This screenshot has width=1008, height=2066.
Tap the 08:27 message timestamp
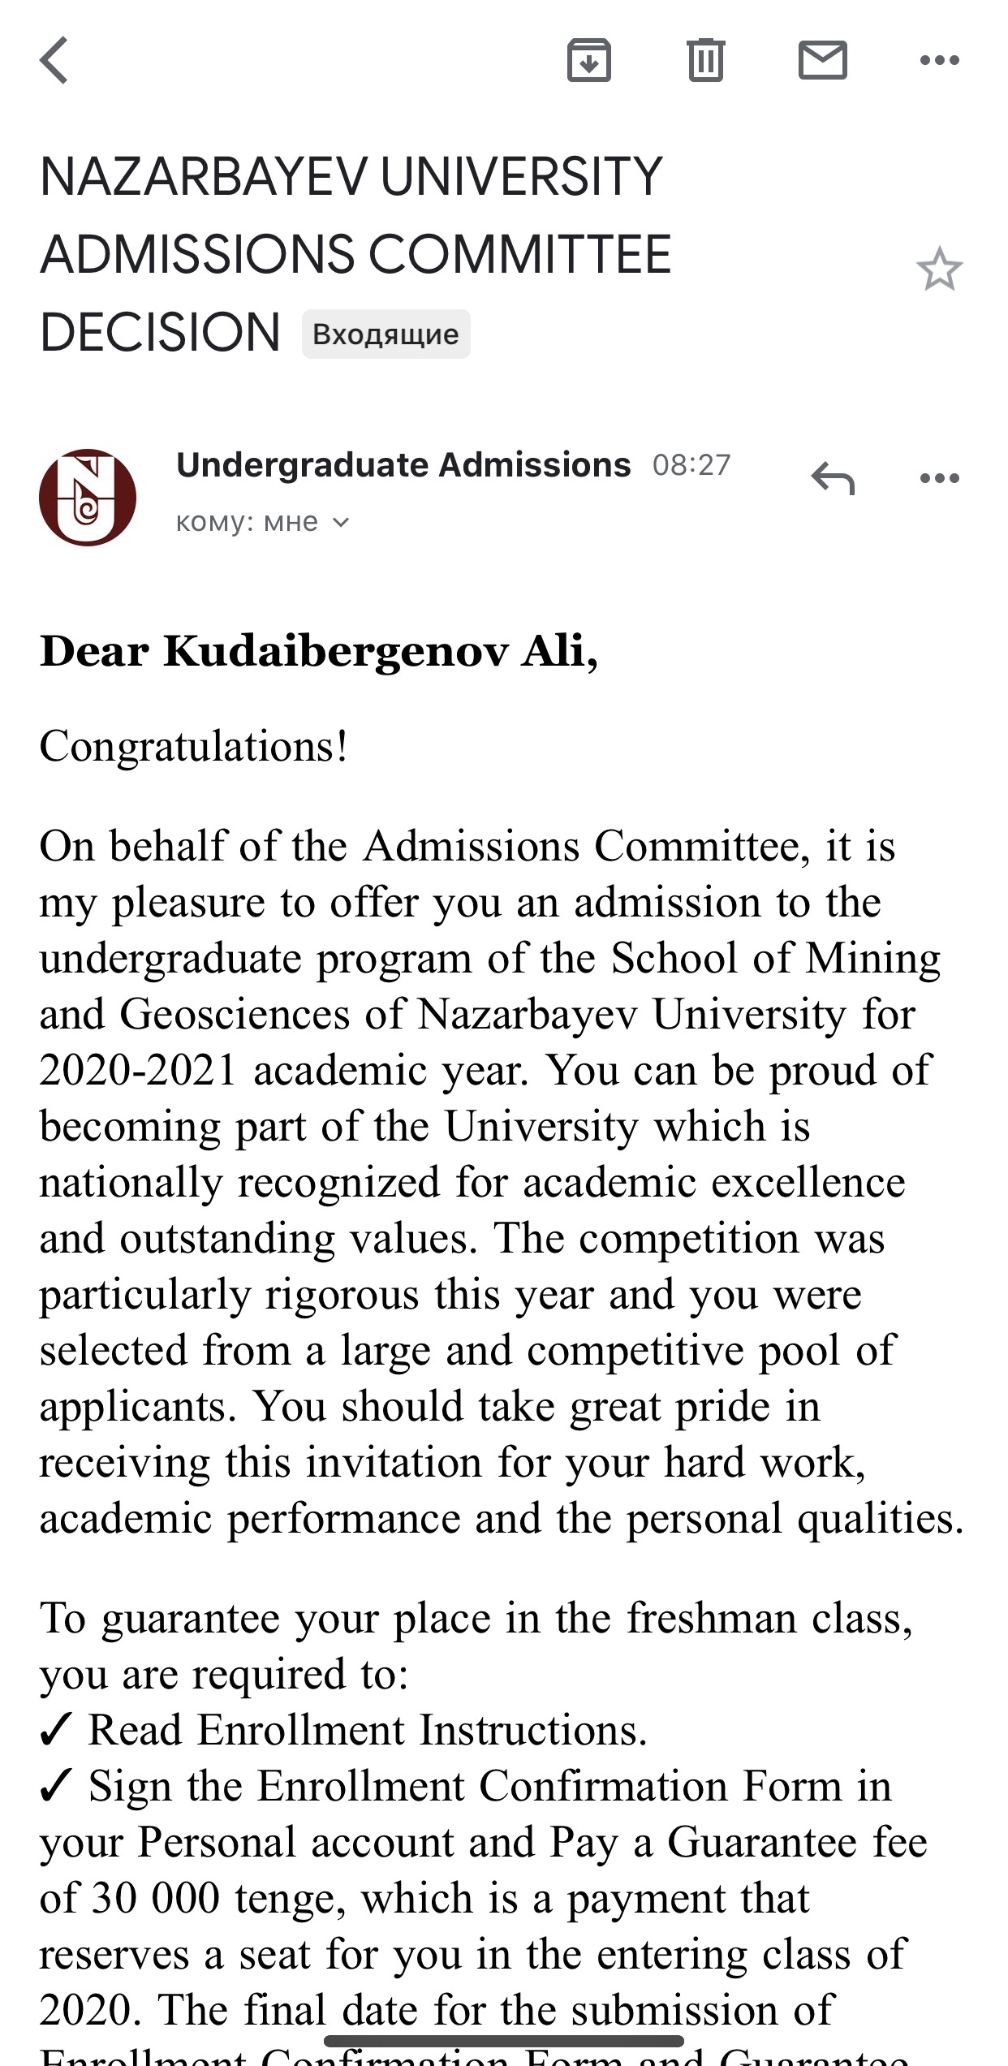tap(691, 465)
